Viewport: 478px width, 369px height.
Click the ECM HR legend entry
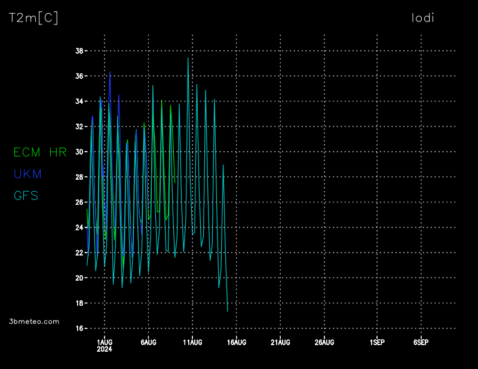40,152
